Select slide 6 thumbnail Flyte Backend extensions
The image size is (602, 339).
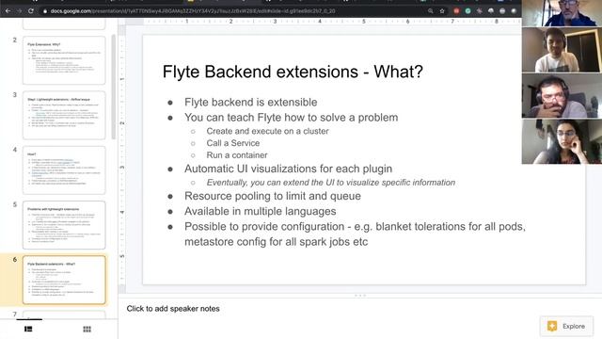pos(64,280)
